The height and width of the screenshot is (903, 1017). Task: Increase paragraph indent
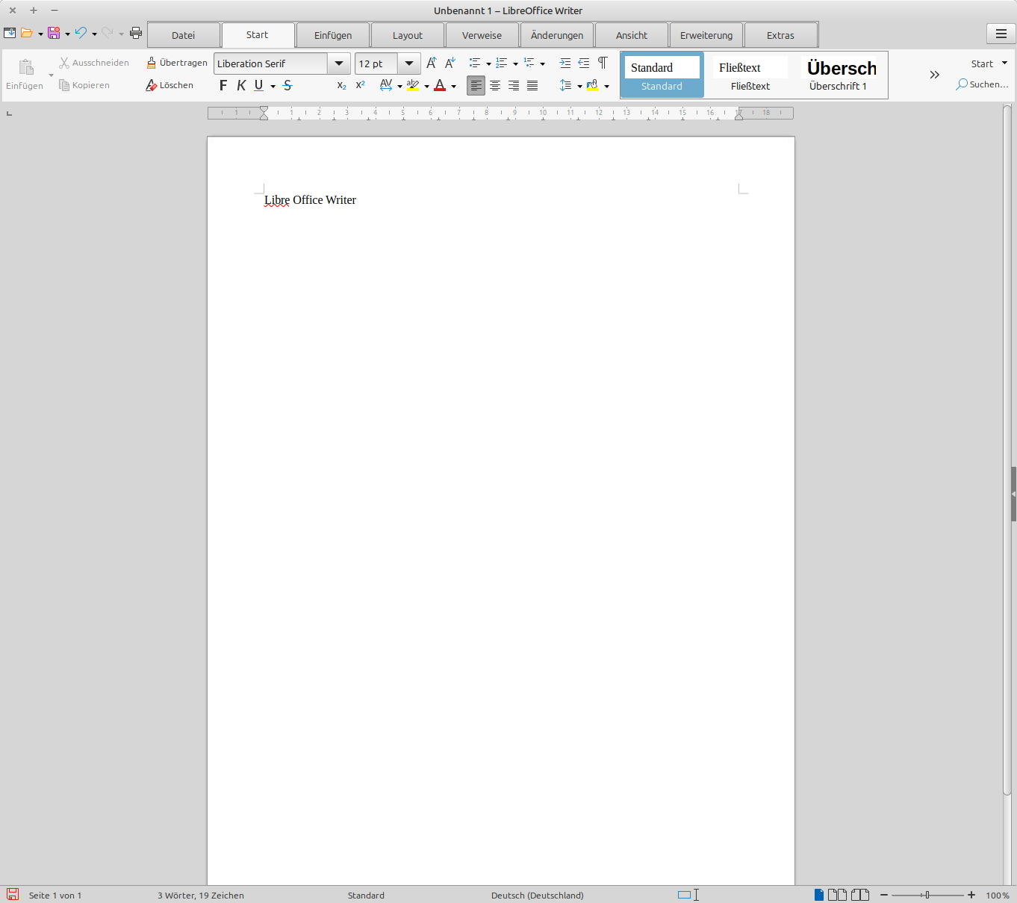point(565,63)
